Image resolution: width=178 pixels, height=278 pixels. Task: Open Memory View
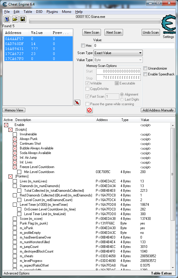pos(14,110)
